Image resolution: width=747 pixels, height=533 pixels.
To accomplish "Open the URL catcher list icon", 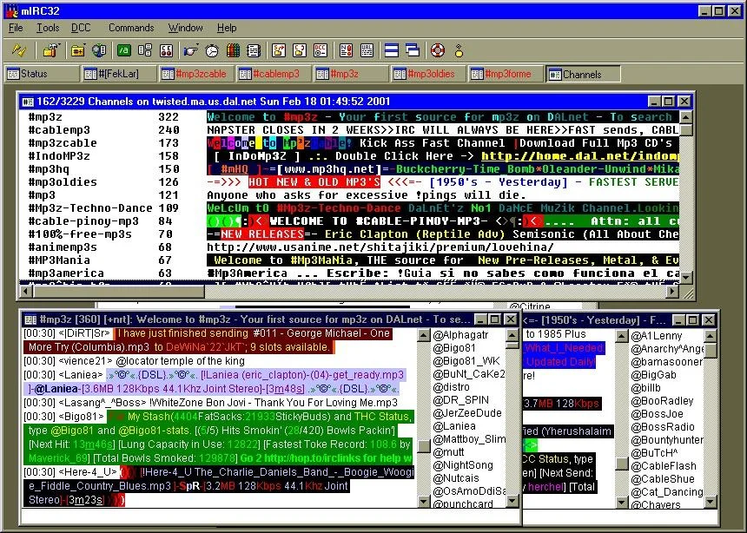I will pyautogui.click(x=367, y=49).
